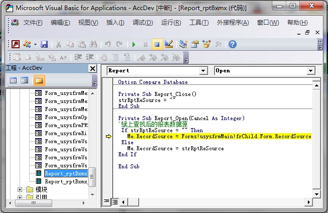Click the code window scroll right arrow

click(309, 202)
